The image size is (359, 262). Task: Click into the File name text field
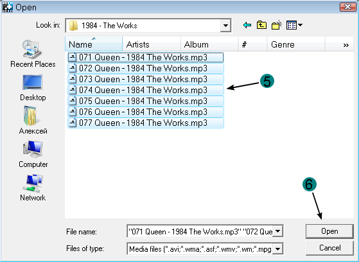(x=200, y=232)
